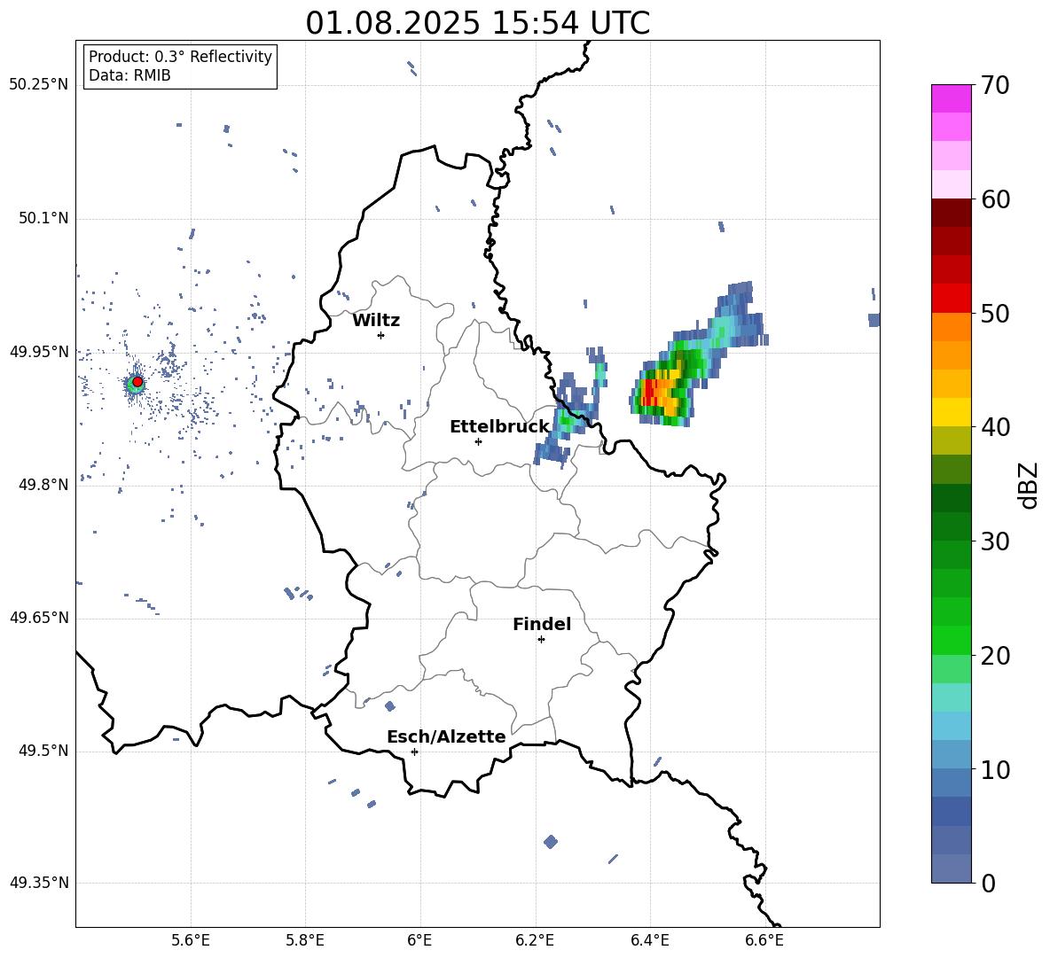Click the Findel station cross marker

point(541,640)
